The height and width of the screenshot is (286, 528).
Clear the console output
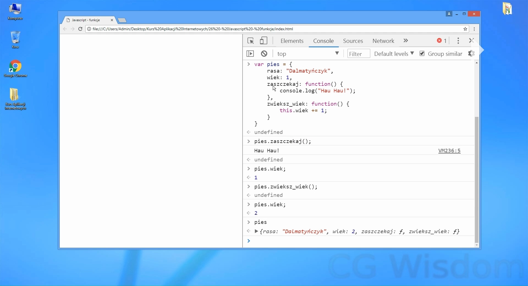point(263,54)
